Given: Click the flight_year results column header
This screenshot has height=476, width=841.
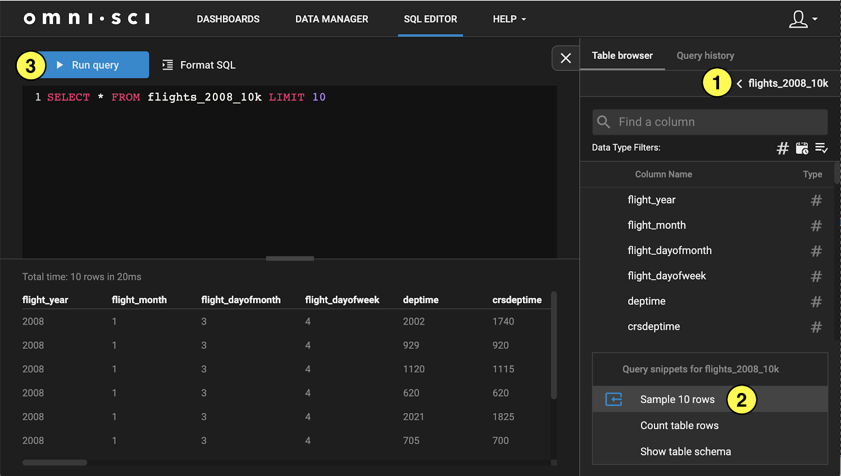Looking at the screenshot, I should pos(45,299).
